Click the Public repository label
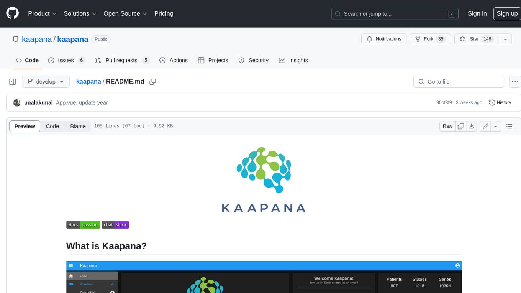The image size is (521, 293). pos(101,39)
